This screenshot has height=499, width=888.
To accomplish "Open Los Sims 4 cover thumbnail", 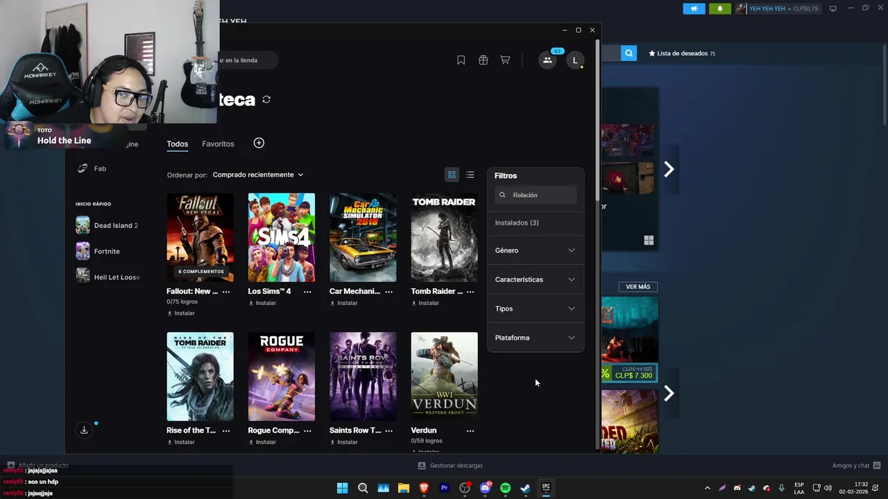I will point(281,238).
